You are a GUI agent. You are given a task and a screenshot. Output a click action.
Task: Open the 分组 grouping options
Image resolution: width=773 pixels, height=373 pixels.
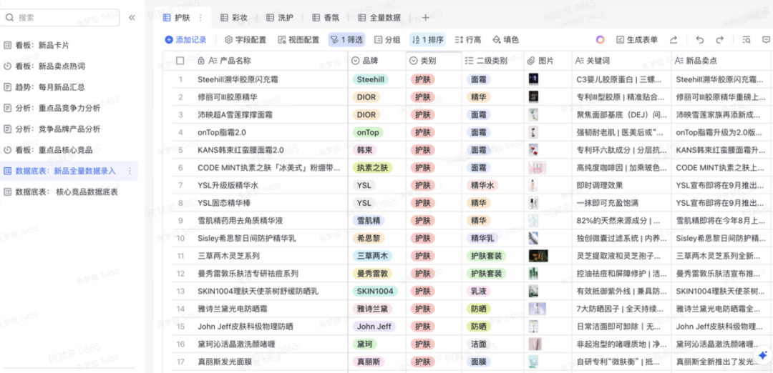(387, 40)
